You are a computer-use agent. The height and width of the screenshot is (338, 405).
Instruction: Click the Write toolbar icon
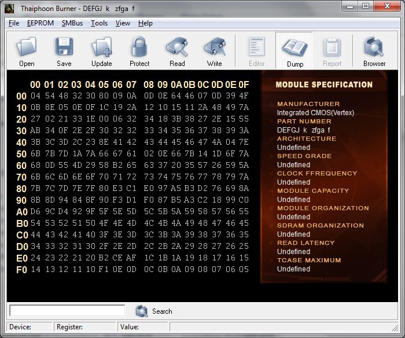[215, 47]
